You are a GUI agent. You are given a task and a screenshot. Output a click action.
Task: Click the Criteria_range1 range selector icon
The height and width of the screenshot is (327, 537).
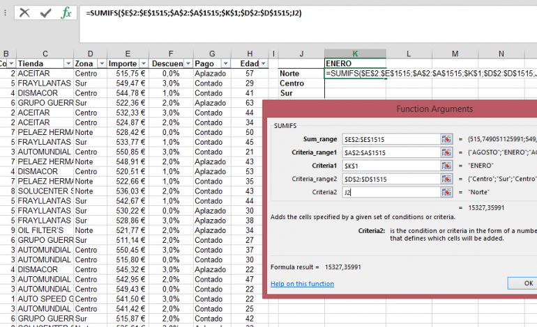tap(446, 152)
